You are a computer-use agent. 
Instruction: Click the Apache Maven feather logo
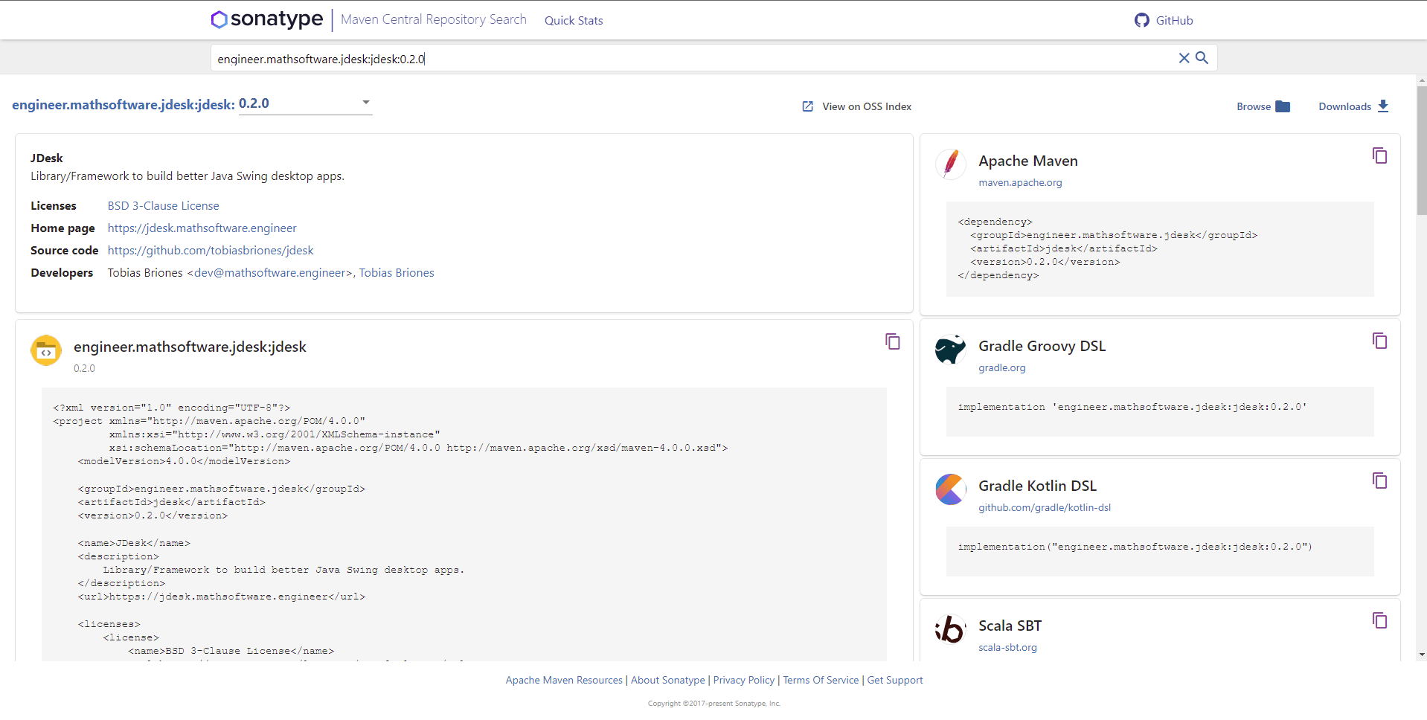click(950, 164)
